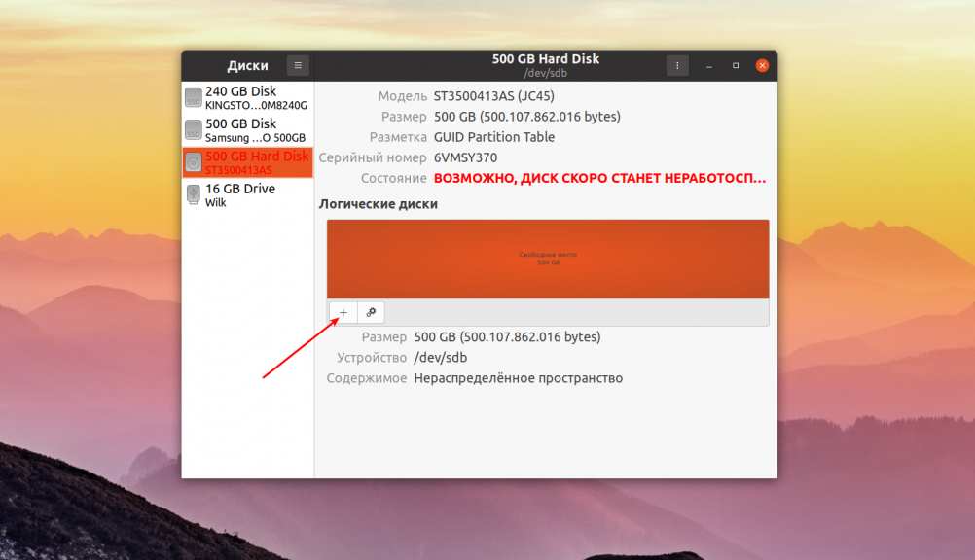The height and width of the screenshot is (560, 975).
Task: Open the Disks application hamburger menu
Action: coord(298,65)
